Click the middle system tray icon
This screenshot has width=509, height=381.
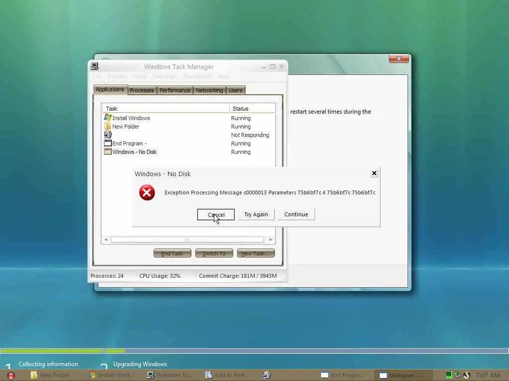click(x=457, y=375)
